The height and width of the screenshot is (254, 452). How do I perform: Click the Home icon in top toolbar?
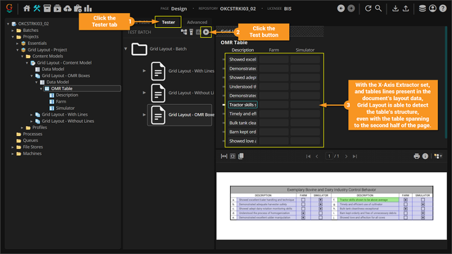pos(27,9)
